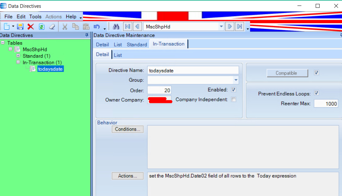The height and width of the screenshot is (196, 342).
Task: Click the Reenter Max field
Action: pos(326,104)
